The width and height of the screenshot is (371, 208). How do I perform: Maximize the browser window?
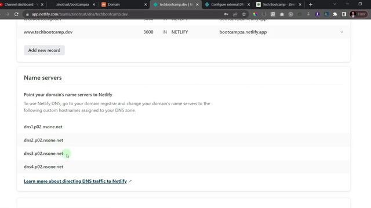[x=360, y=4]
